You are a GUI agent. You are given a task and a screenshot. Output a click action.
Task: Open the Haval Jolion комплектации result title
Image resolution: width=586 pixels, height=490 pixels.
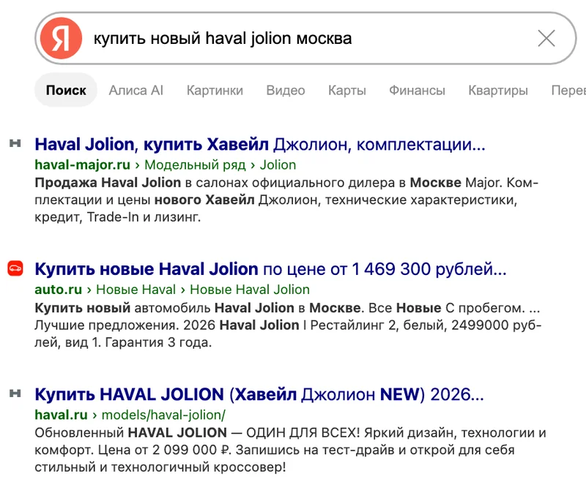[260, 144]
